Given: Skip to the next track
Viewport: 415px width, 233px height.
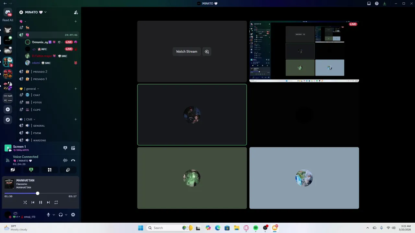Looking at the screenshot, I should (48, 202).
